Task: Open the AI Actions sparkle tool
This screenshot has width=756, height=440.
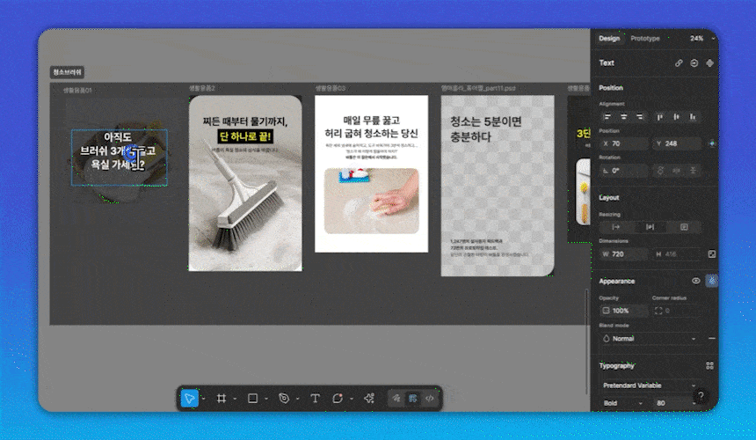Action: click(368, 399)
